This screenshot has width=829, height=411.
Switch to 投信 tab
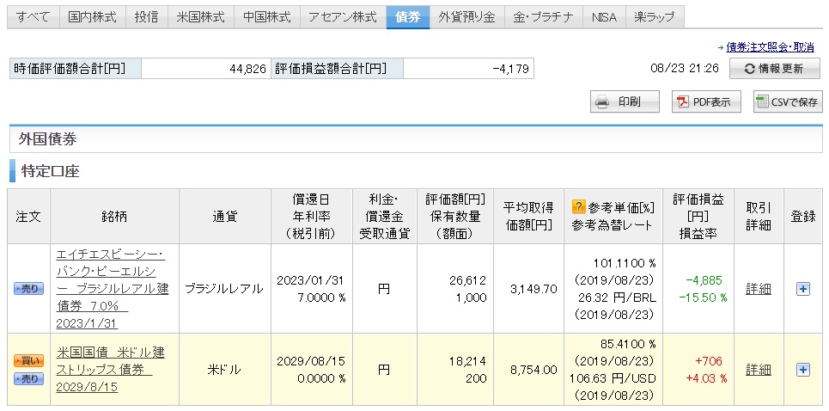[146, 17]
